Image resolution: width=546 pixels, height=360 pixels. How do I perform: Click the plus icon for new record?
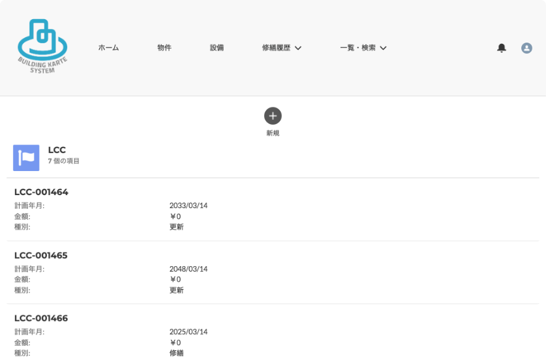point(273,115)
